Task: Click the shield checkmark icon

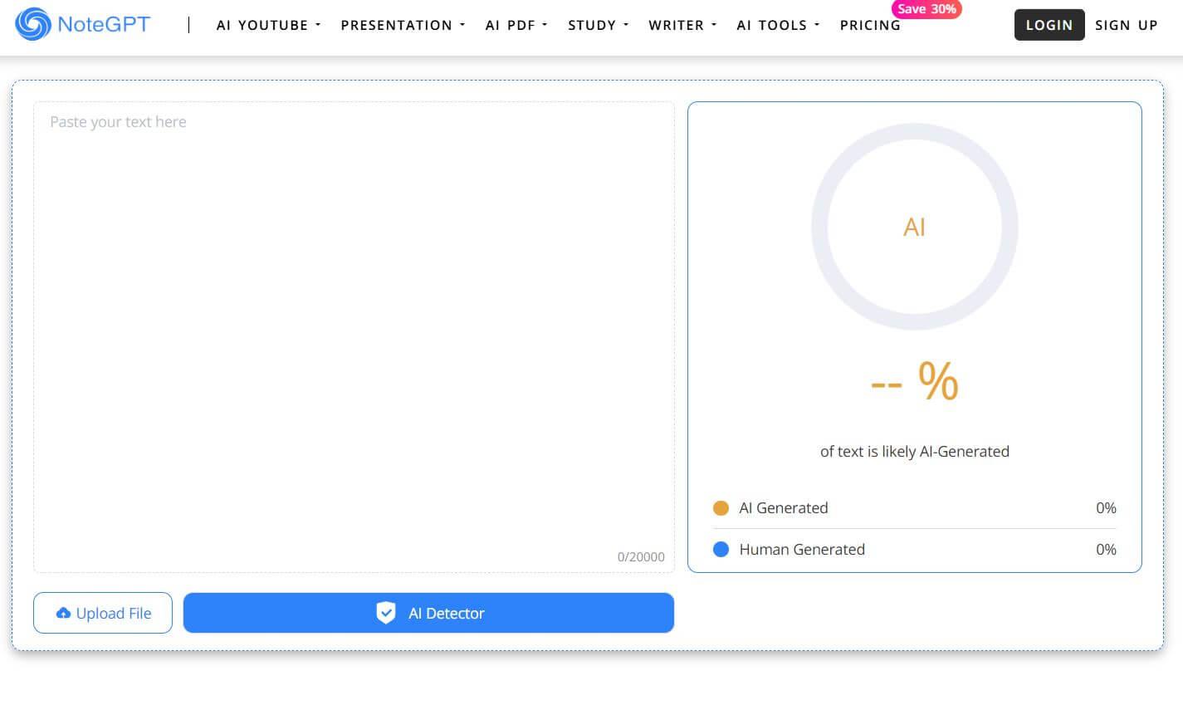Action: [x=386, y=614]
